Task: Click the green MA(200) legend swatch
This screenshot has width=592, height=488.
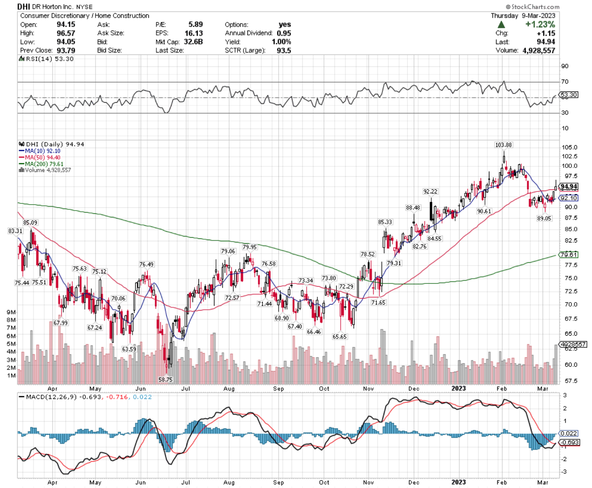Action: tap(21, 164)
